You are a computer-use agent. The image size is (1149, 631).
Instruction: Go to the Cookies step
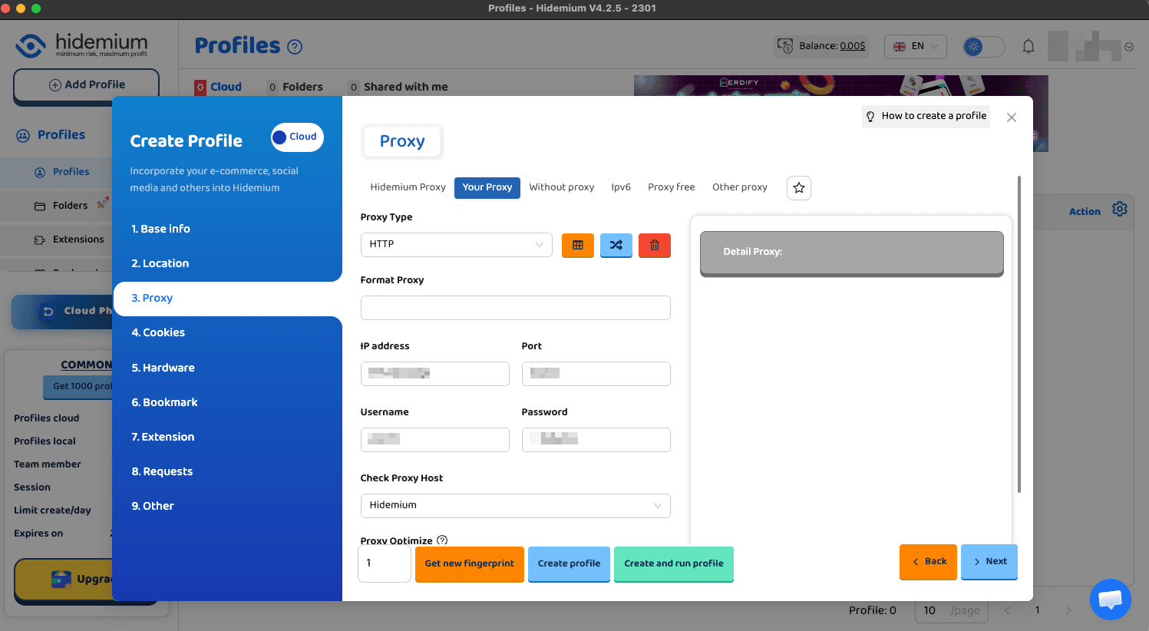[158, 332]
